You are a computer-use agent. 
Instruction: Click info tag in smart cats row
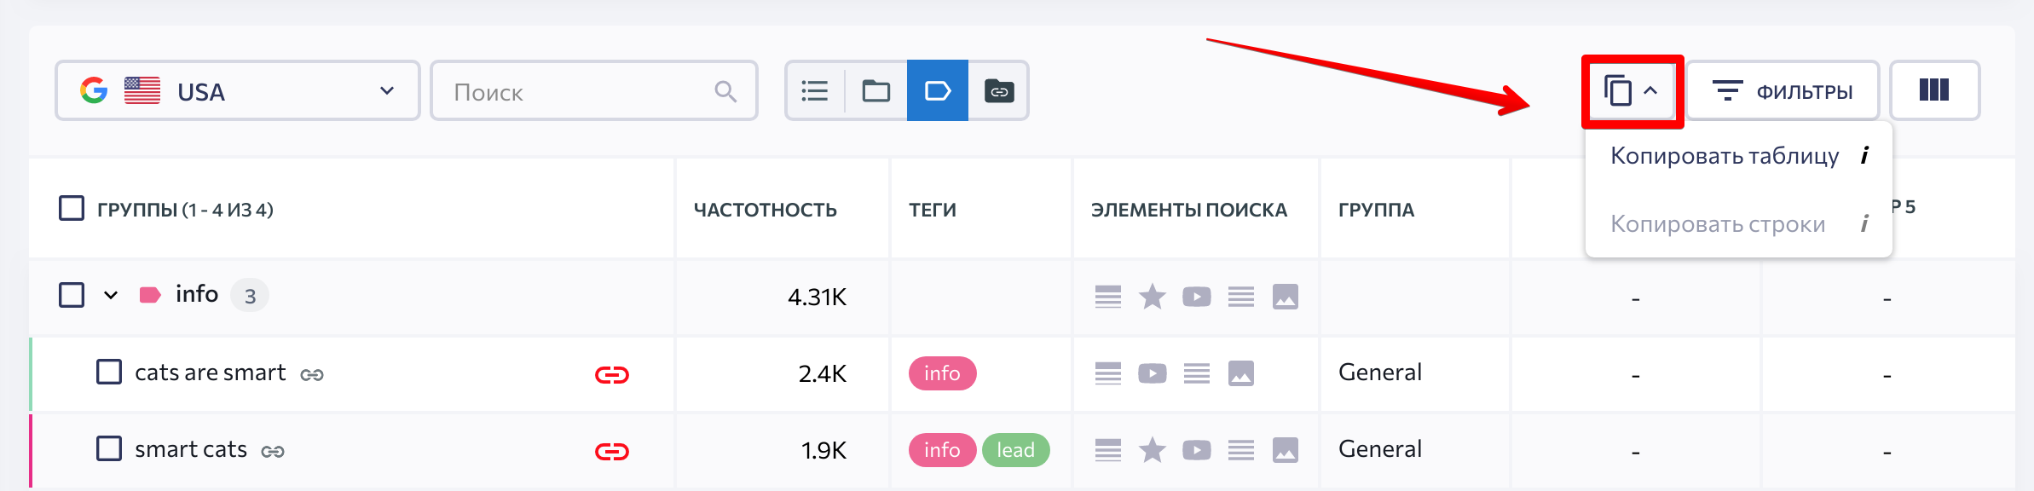click(942, 450)
